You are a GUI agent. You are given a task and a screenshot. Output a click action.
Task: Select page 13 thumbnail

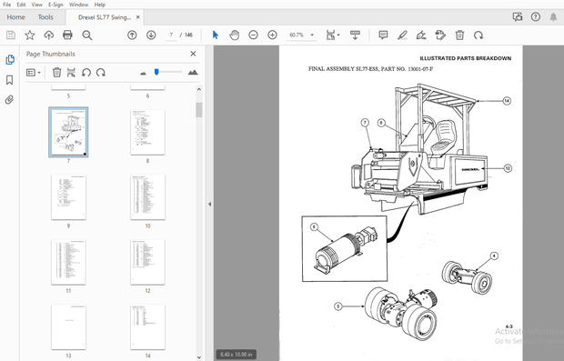68,327
